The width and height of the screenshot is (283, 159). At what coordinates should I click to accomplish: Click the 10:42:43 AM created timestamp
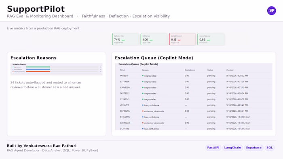(x=238, y=129)
